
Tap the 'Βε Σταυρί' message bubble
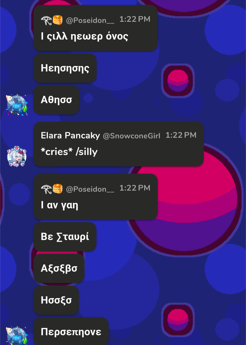coord(65,237)
